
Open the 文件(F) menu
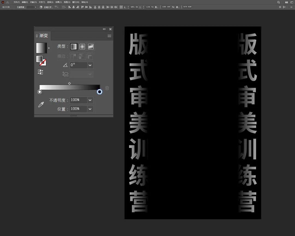tap(17, 2)
